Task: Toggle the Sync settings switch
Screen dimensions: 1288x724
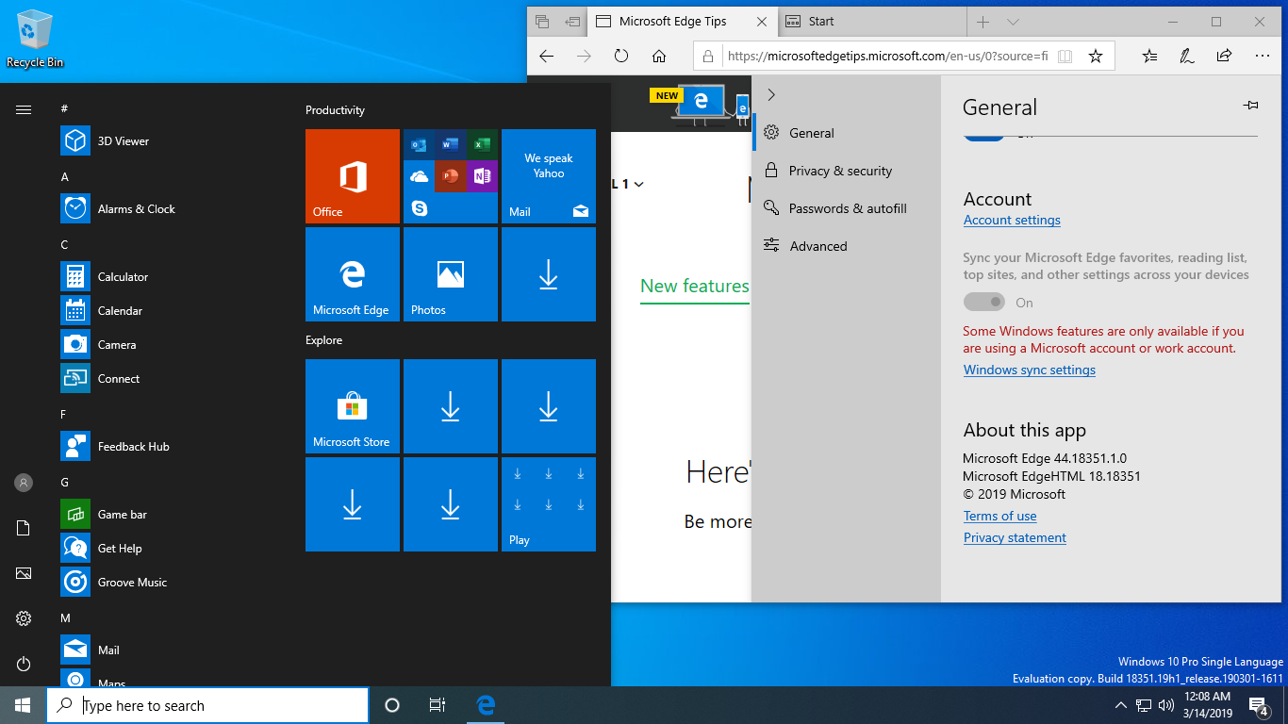Action: tap(984, 303)
